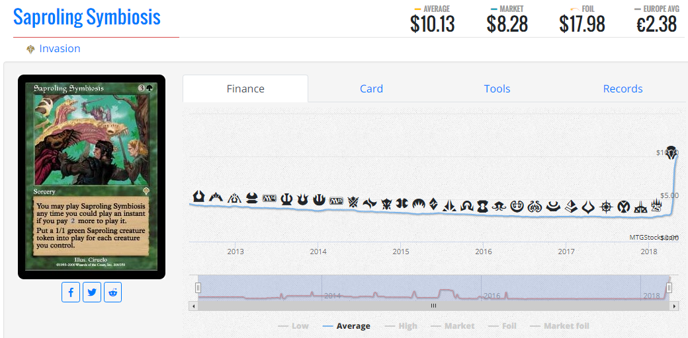This screenshot has width=688, height=338.
Task: Click the $17.98 Foil price
Action: (582, 24)
